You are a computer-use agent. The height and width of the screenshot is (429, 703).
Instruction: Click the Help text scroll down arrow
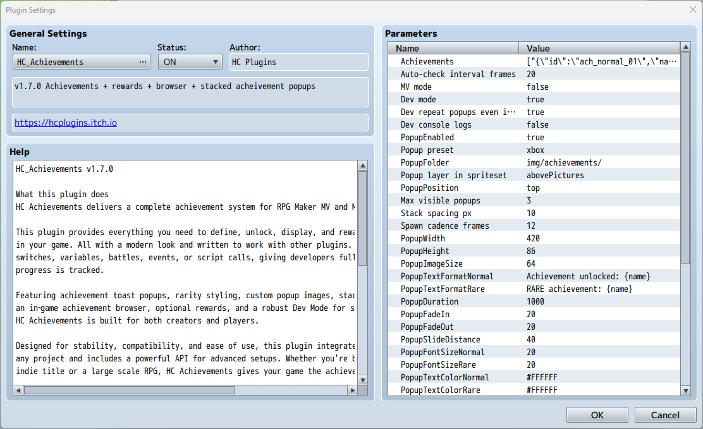point(363,380)
